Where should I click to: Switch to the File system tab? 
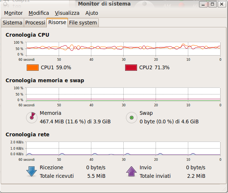click(x=83, y=23)
